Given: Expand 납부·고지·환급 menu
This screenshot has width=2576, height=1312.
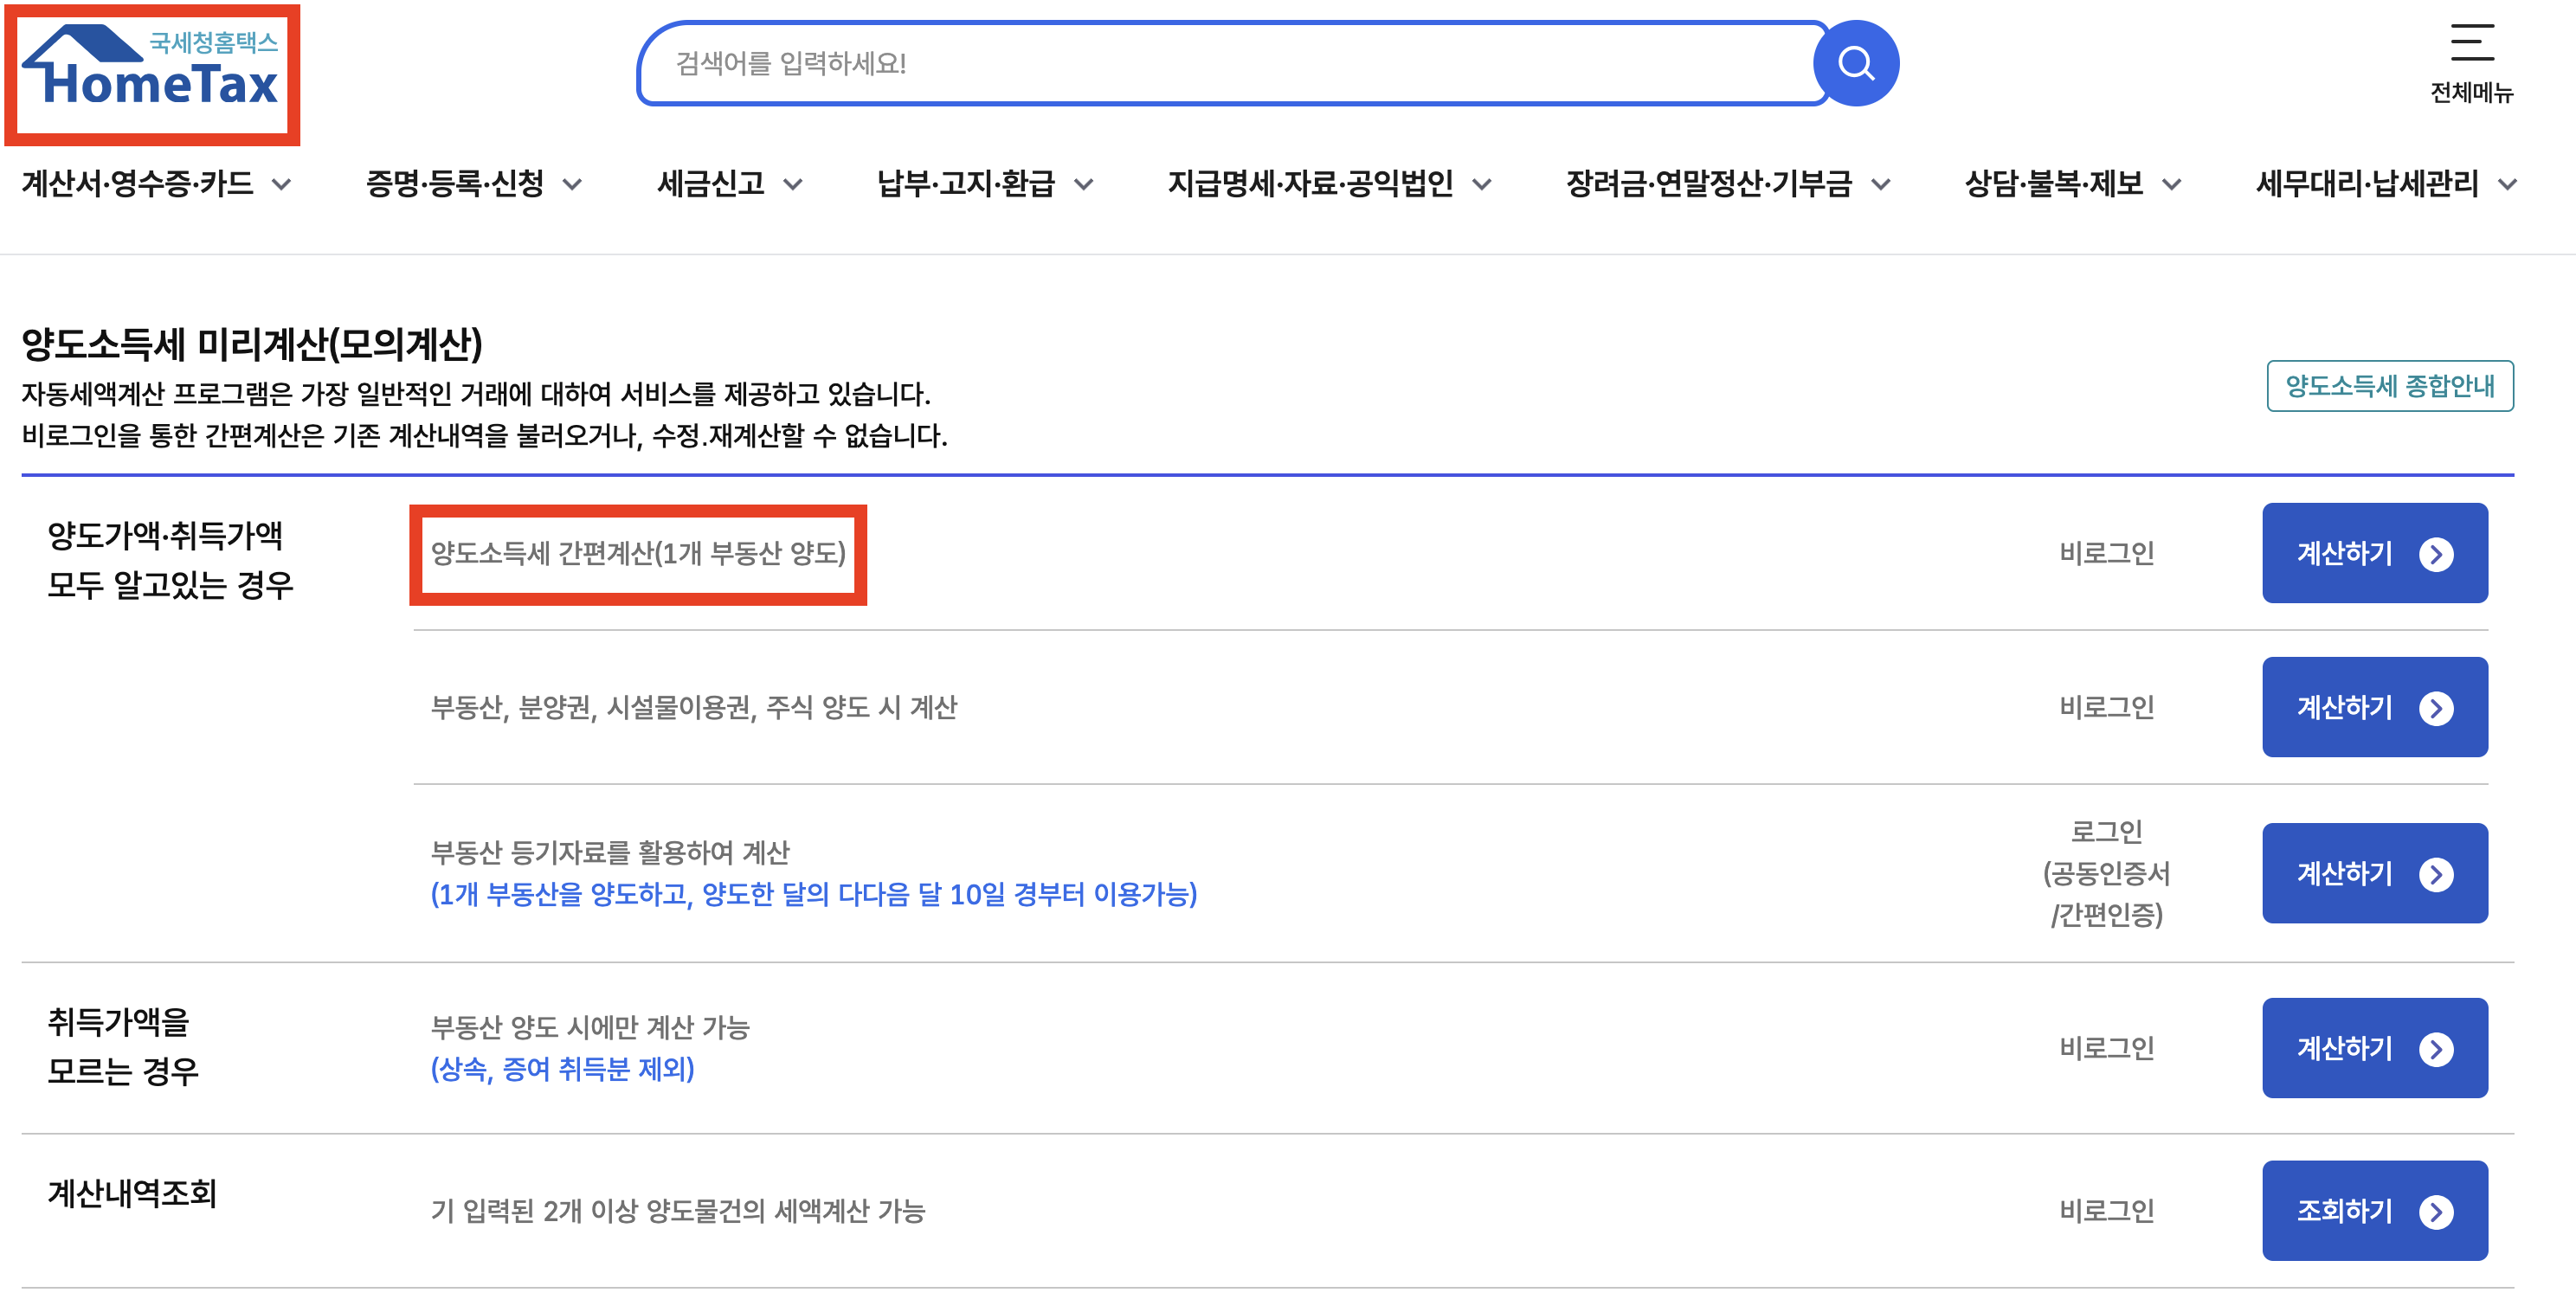Looking at the screenshot, I should pyautogui.click(x=984, y=184).
